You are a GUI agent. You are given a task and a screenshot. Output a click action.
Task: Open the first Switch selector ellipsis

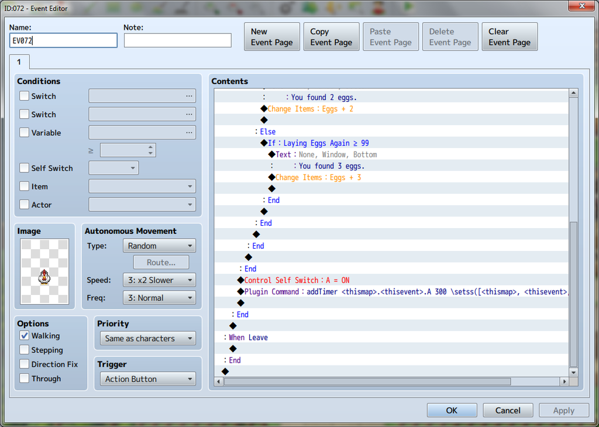click(x=188, y=96)
